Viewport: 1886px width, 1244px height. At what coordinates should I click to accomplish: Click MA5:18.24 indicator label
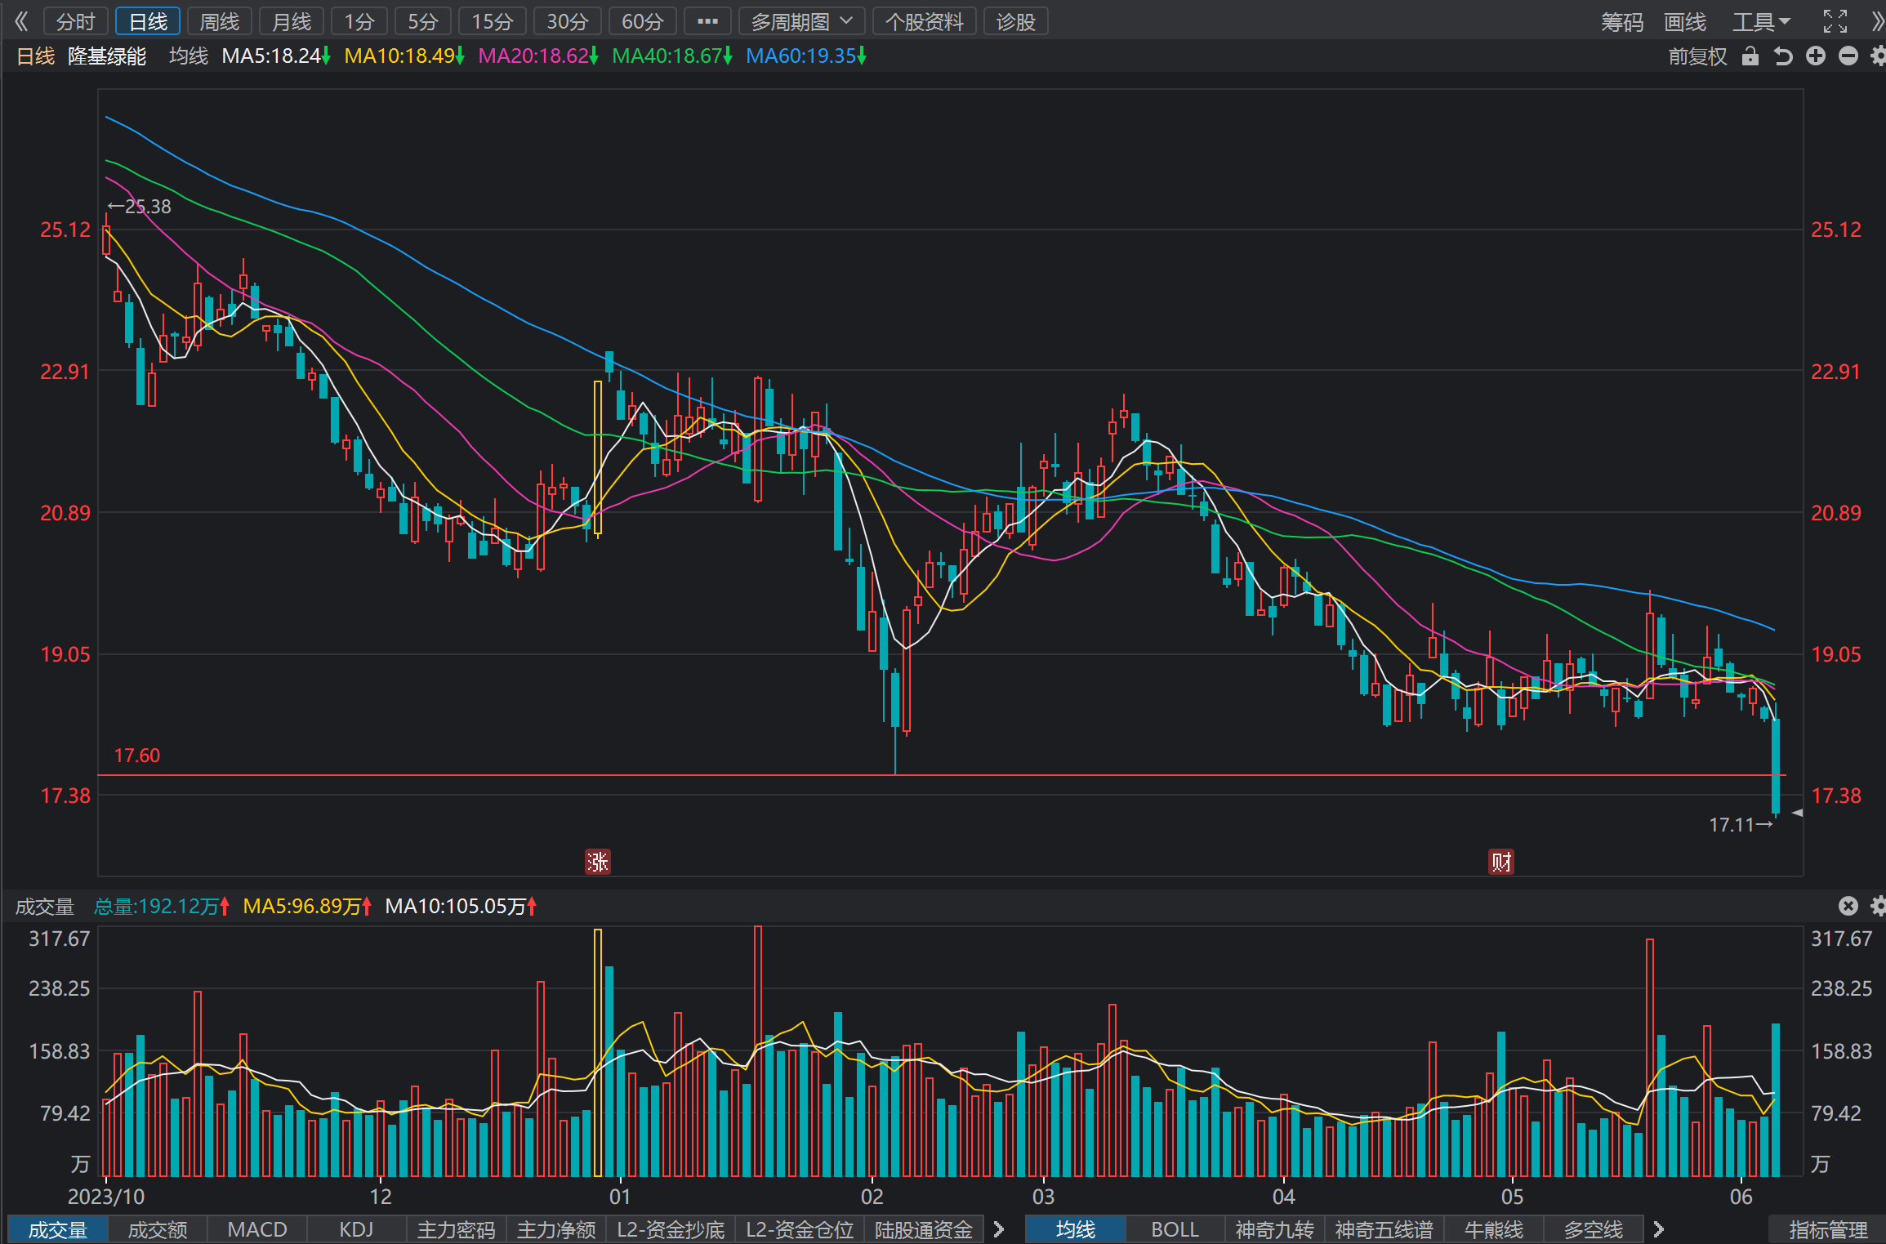(276, 56)
